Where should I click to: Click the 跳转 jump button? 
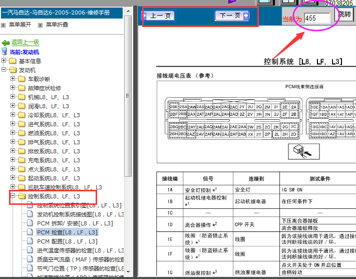[344, 14]
